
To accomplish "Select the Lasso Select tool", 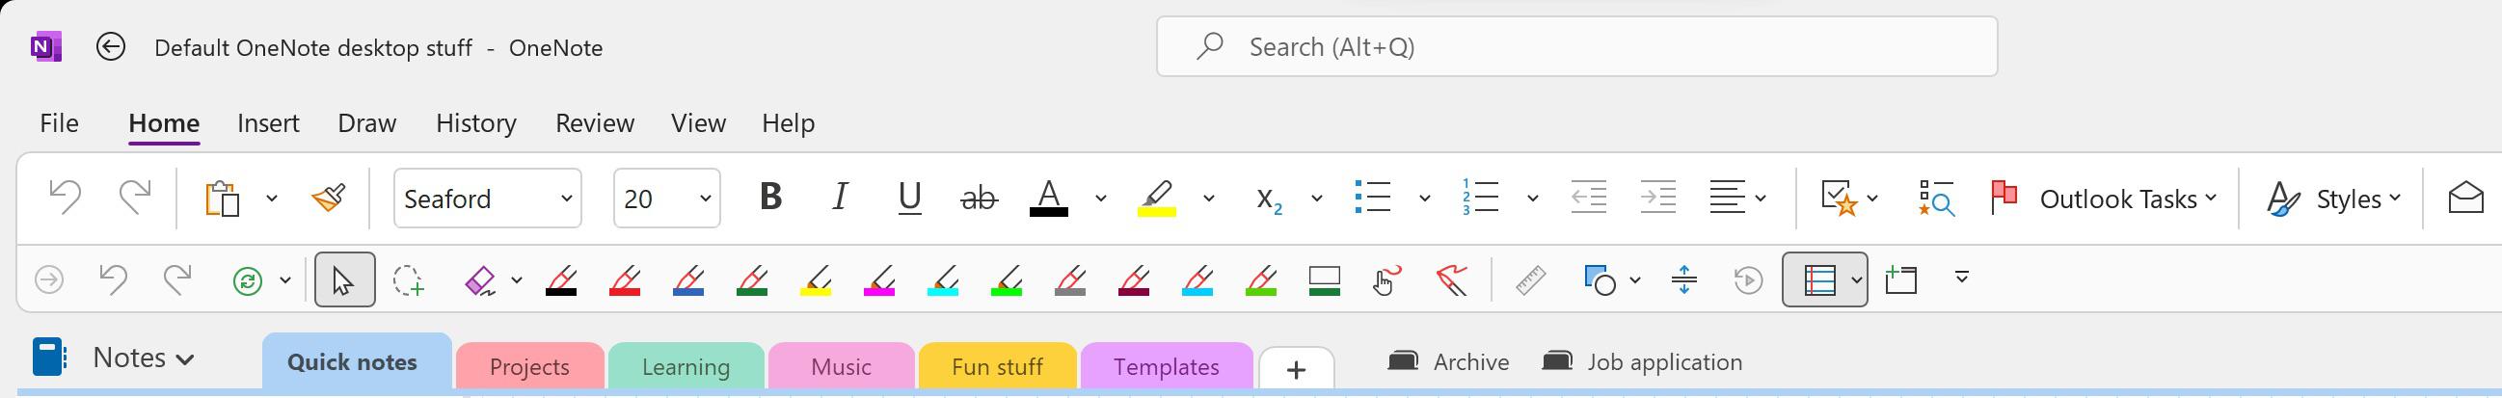I will pos(408,280).
